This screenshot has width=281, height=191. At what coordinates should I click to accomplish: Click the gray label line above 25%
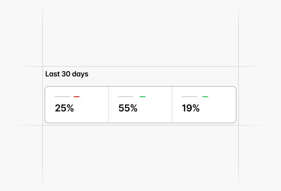[x=62, y=97]
